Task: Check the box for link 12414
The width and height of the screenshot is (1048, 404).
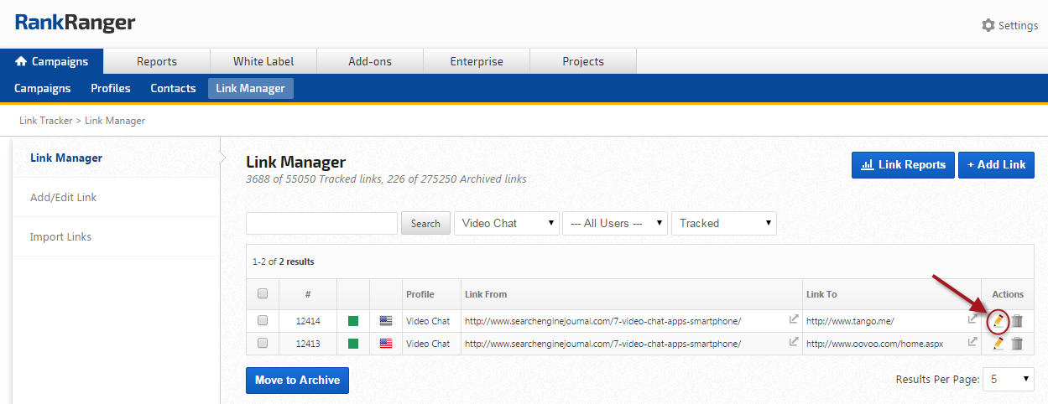Action: pyautogui.click(x=263, y=320)
